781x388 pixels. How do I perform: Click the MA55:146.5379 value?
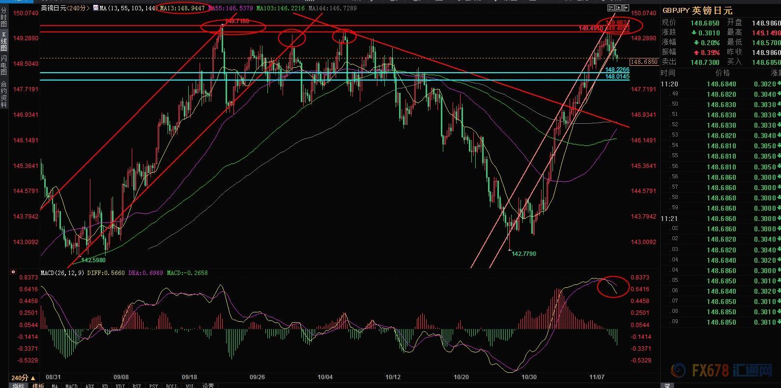point(231,8)
